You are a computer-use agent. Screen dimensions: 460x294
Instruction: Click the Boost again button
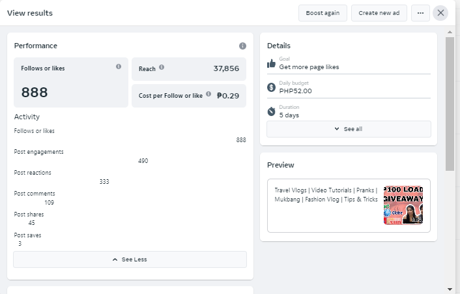[x=323, y=13]
